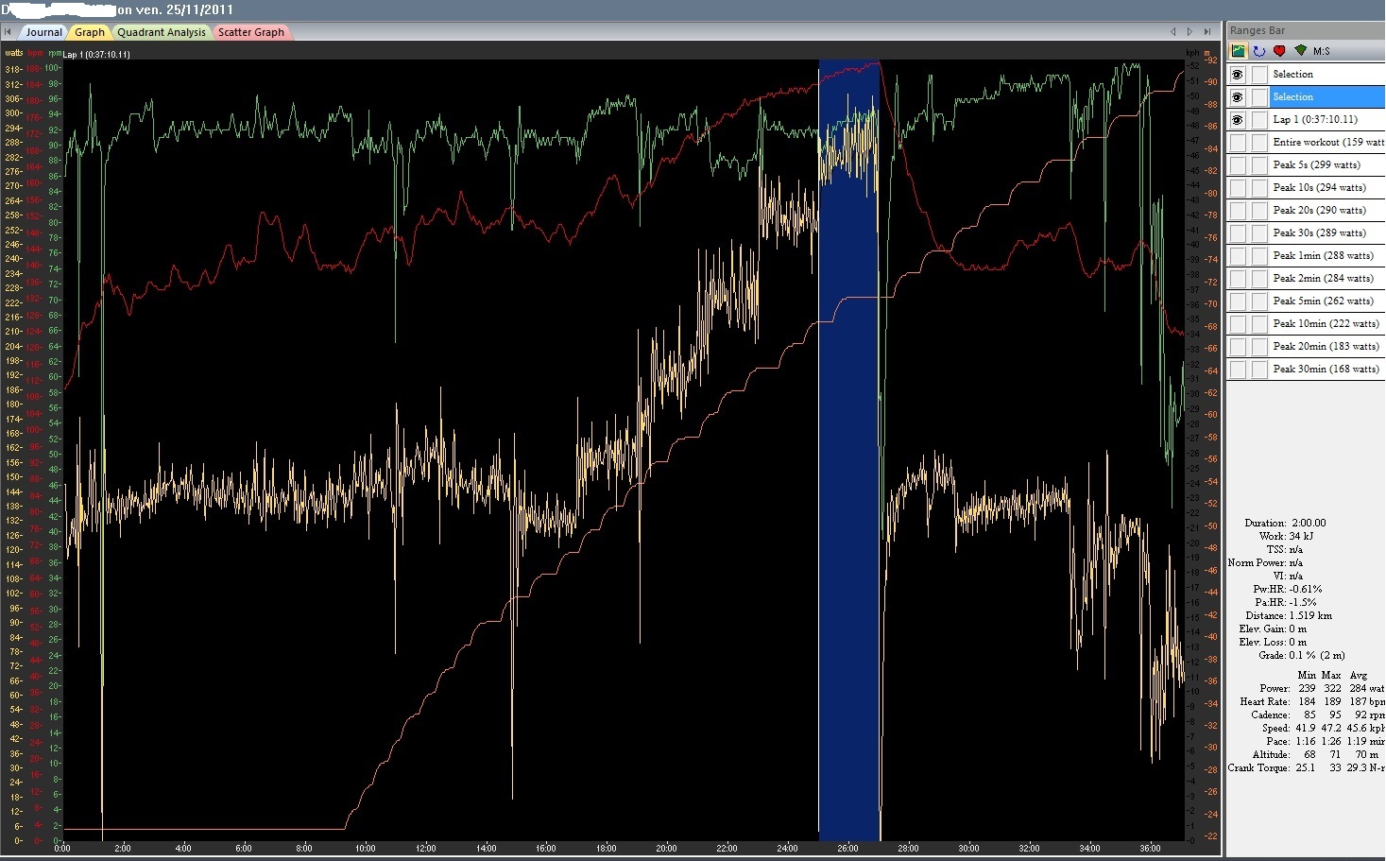
Task: Select the Peak 30min (168 watts) range
Action: (x=1327, y=370)
